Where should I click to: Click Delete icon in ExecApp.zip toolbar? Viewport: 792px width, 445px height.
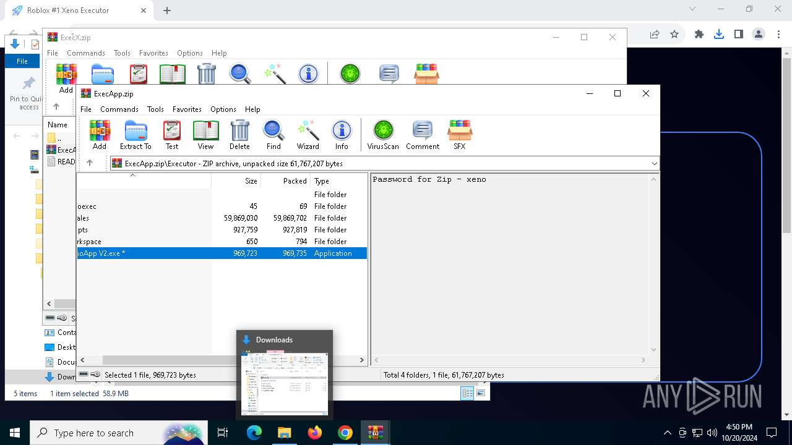click(x=239, y=135)
